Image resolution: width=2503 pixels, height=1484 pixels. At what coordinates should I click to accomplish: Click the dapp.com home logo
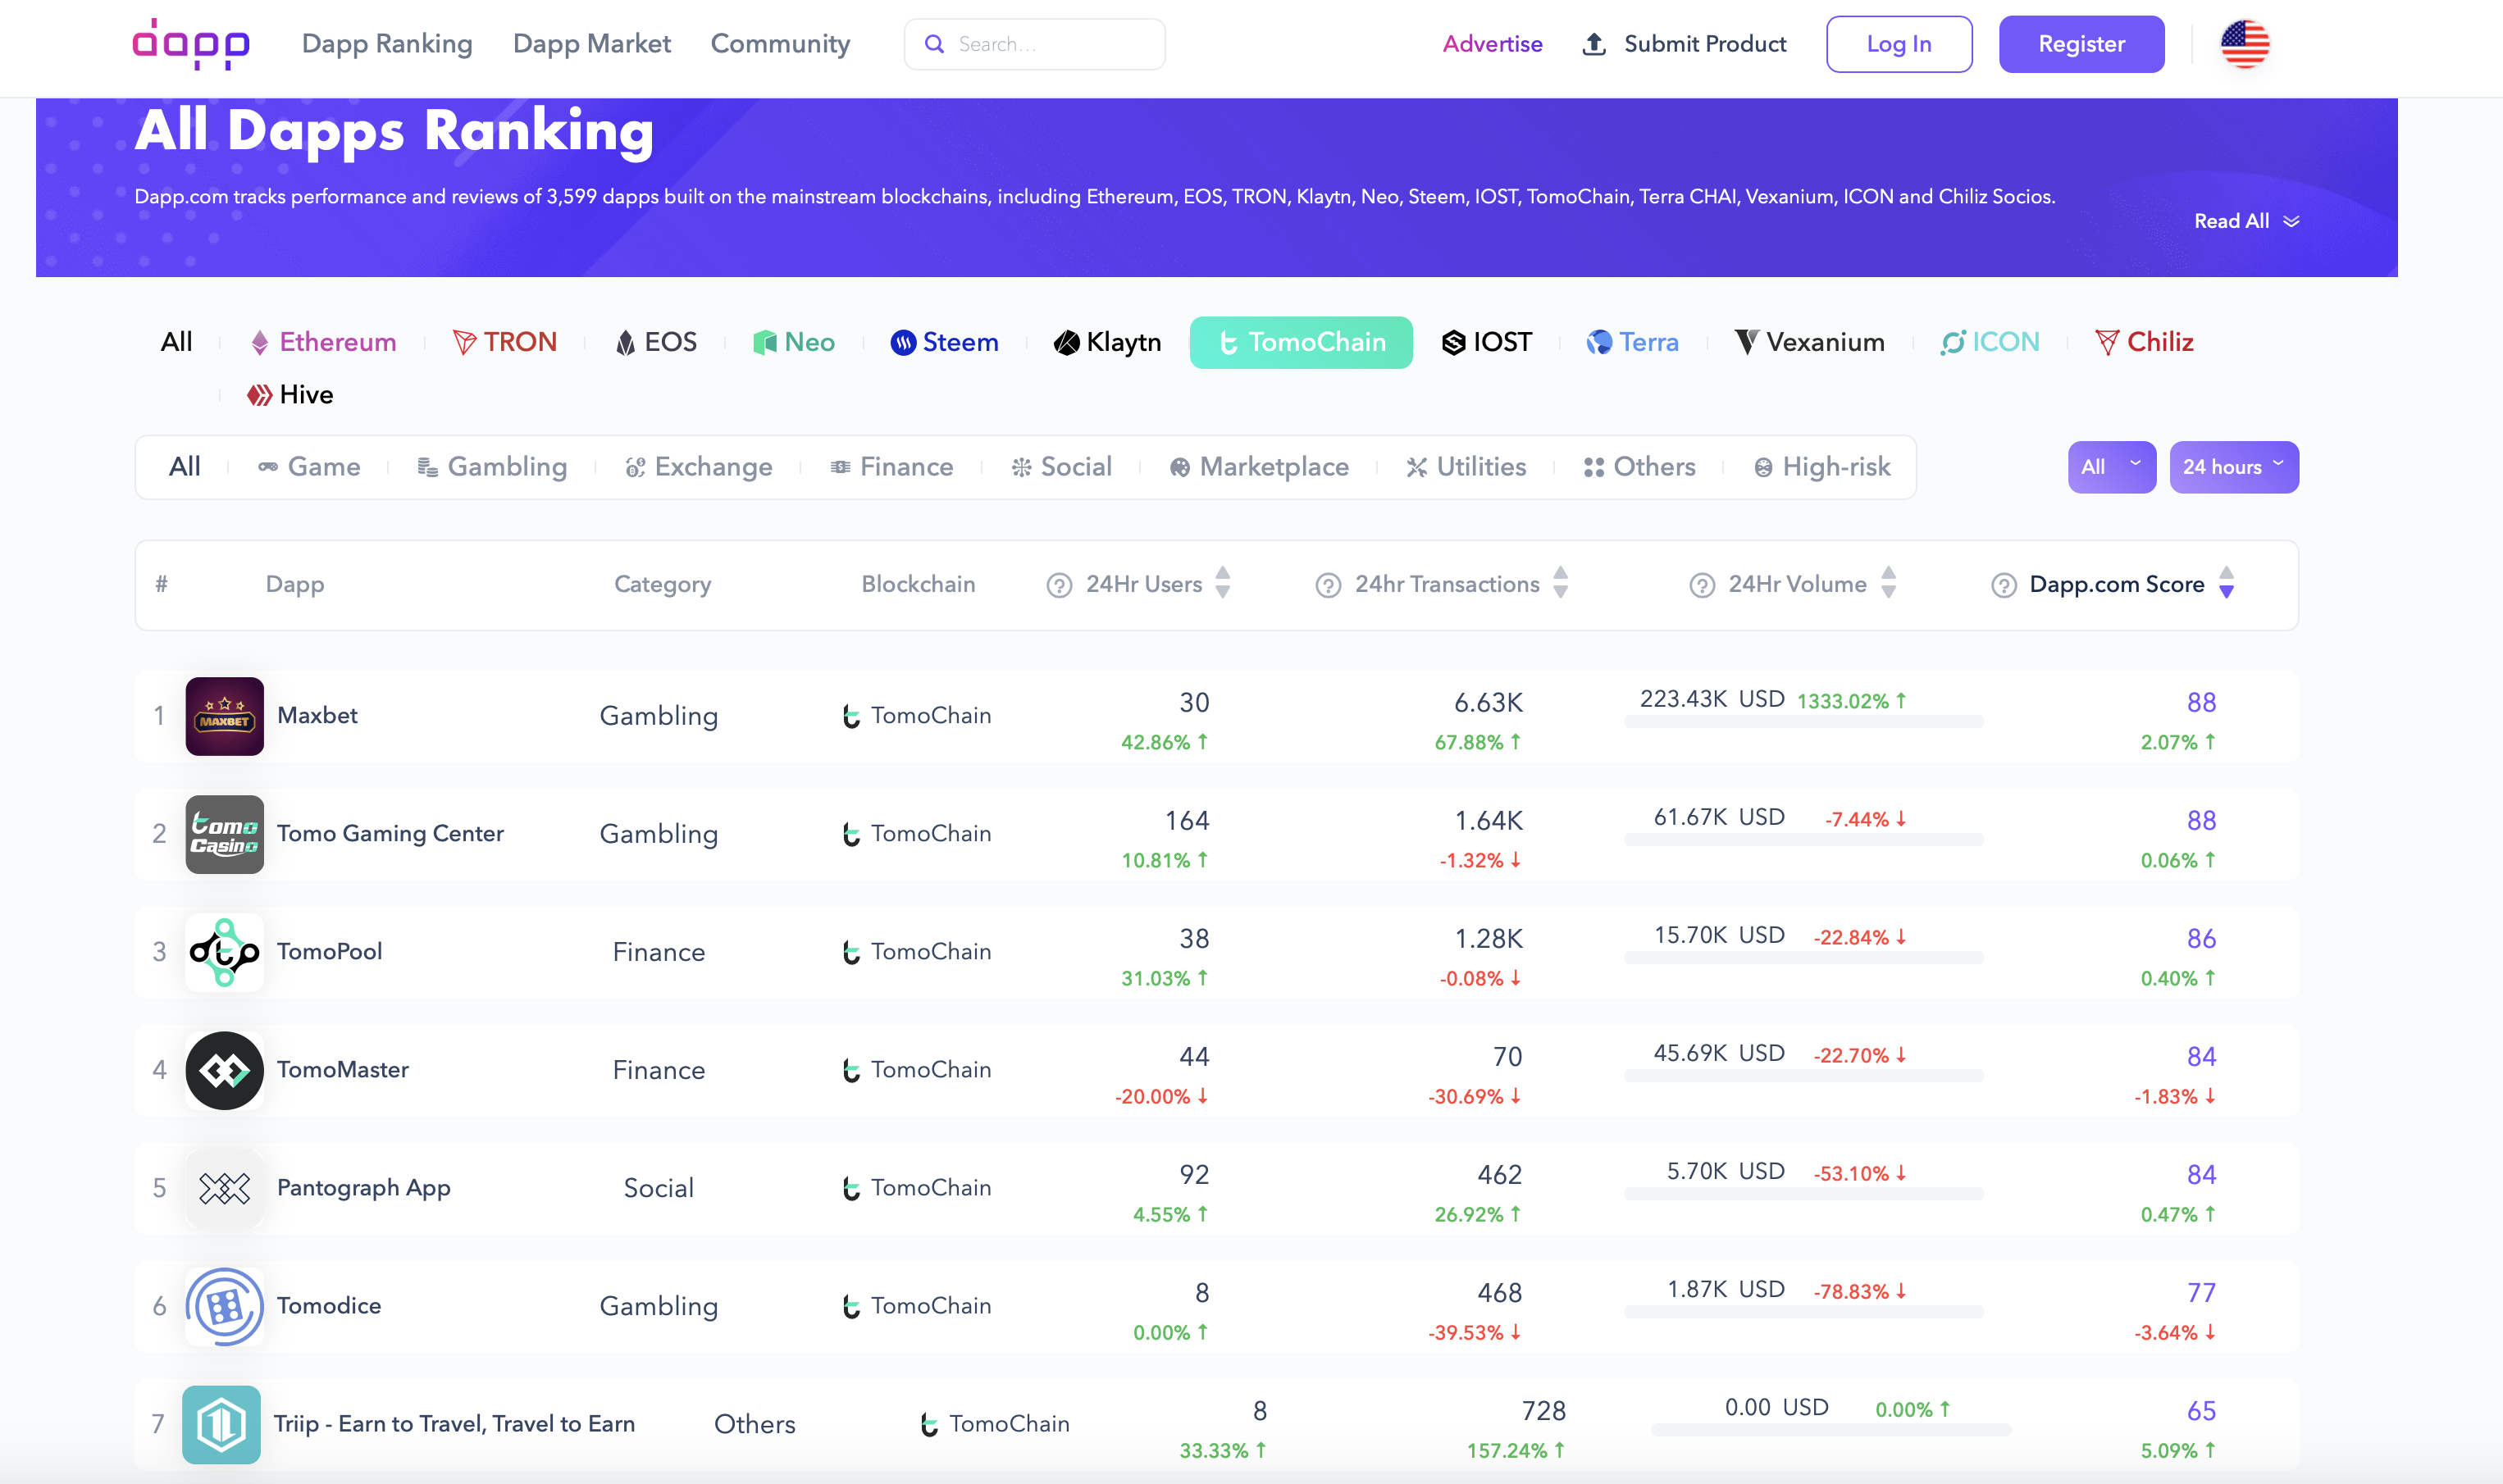click(191, 44)
